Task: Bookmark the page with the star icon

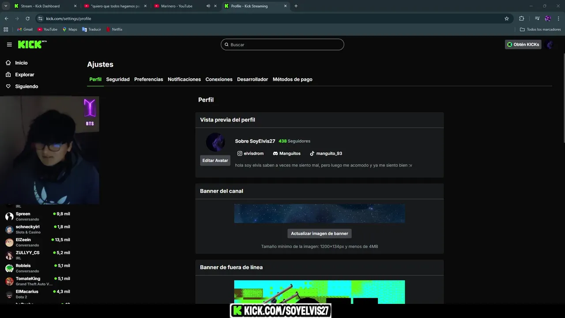Action: click(507, 19)
